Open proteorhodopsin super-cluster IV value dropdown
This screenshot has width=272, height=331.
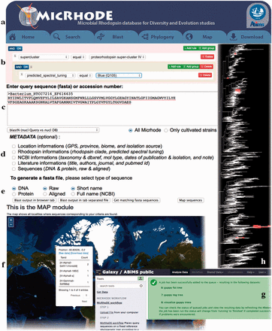[117, 57]
